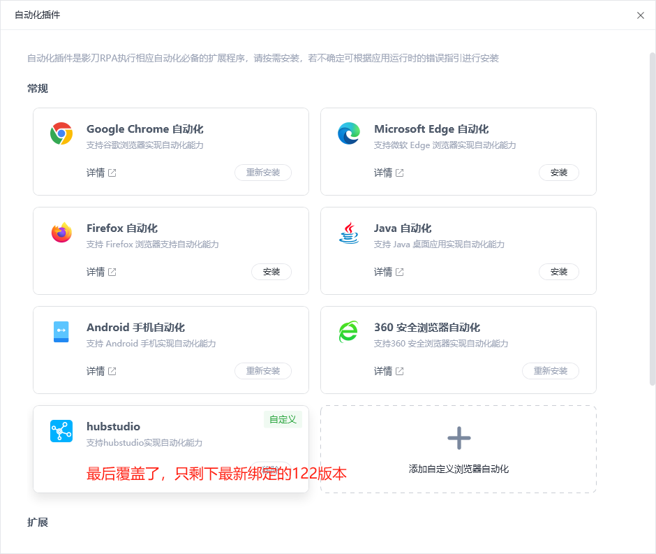Image resolution: width=656 pixels, height=554 pixels.
Task: Install the Firefox automation plugin
Action: pos(271,272)
